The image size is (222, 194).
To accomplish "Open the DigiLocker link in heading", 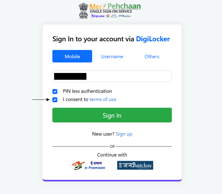I will (153, 39).
